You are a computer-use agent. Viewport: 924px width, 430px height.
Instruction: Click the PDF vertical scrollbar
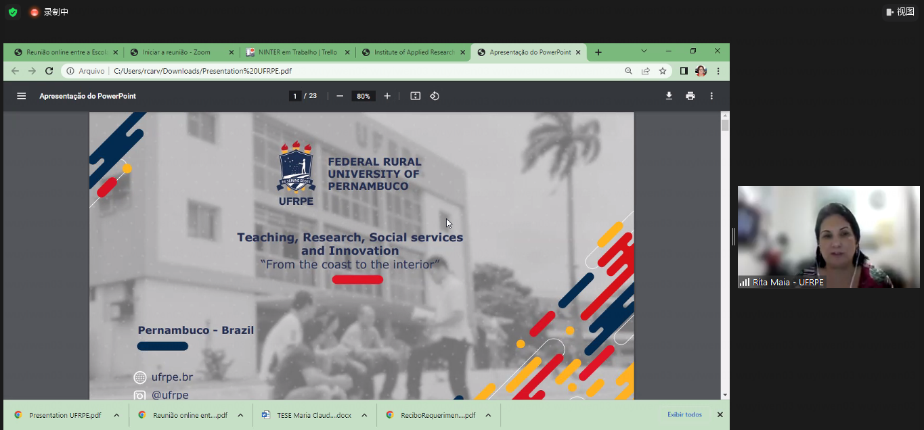click(725, 257)
